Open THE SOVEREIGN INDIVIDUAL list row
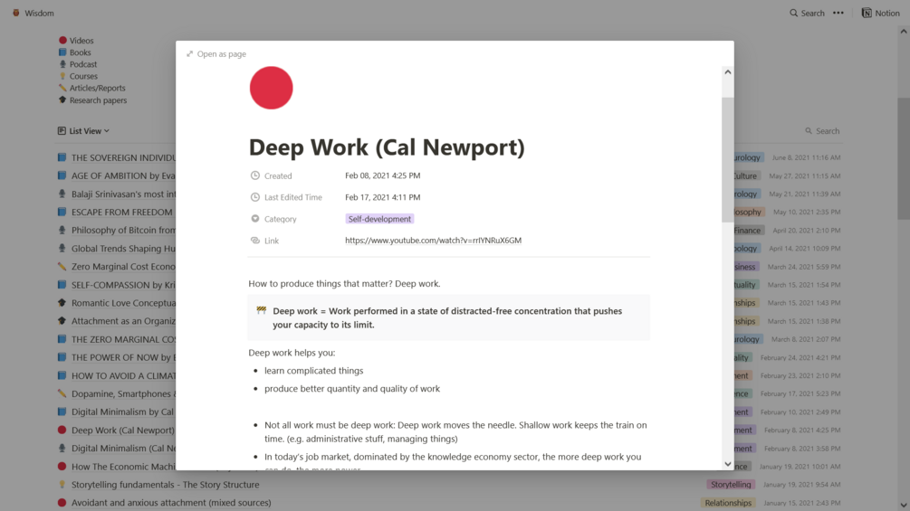 coord(123,157)
